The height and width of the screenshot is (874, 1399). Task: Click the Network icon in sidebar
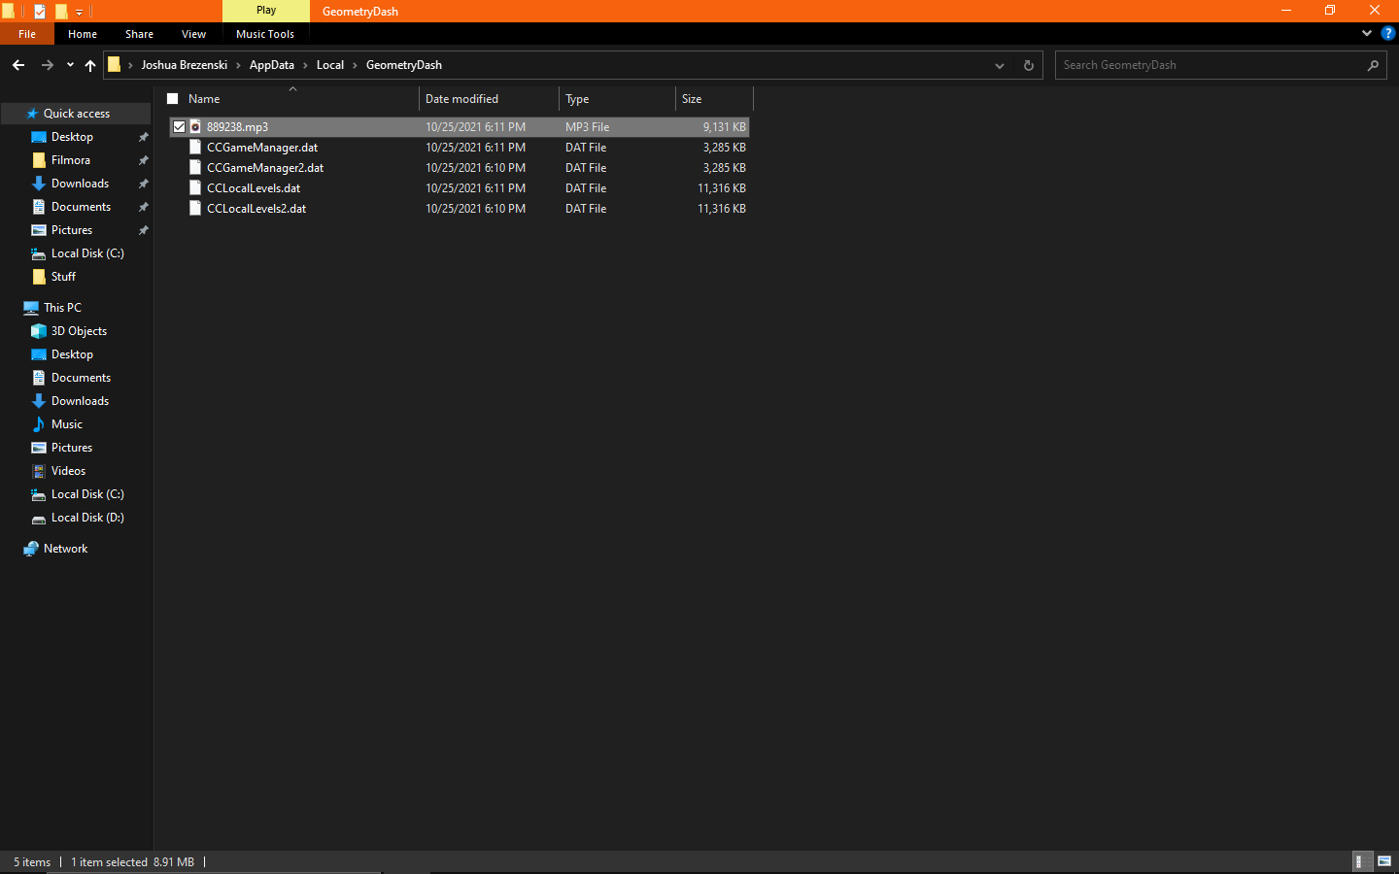pyautogui.click(x=31, y=549)
